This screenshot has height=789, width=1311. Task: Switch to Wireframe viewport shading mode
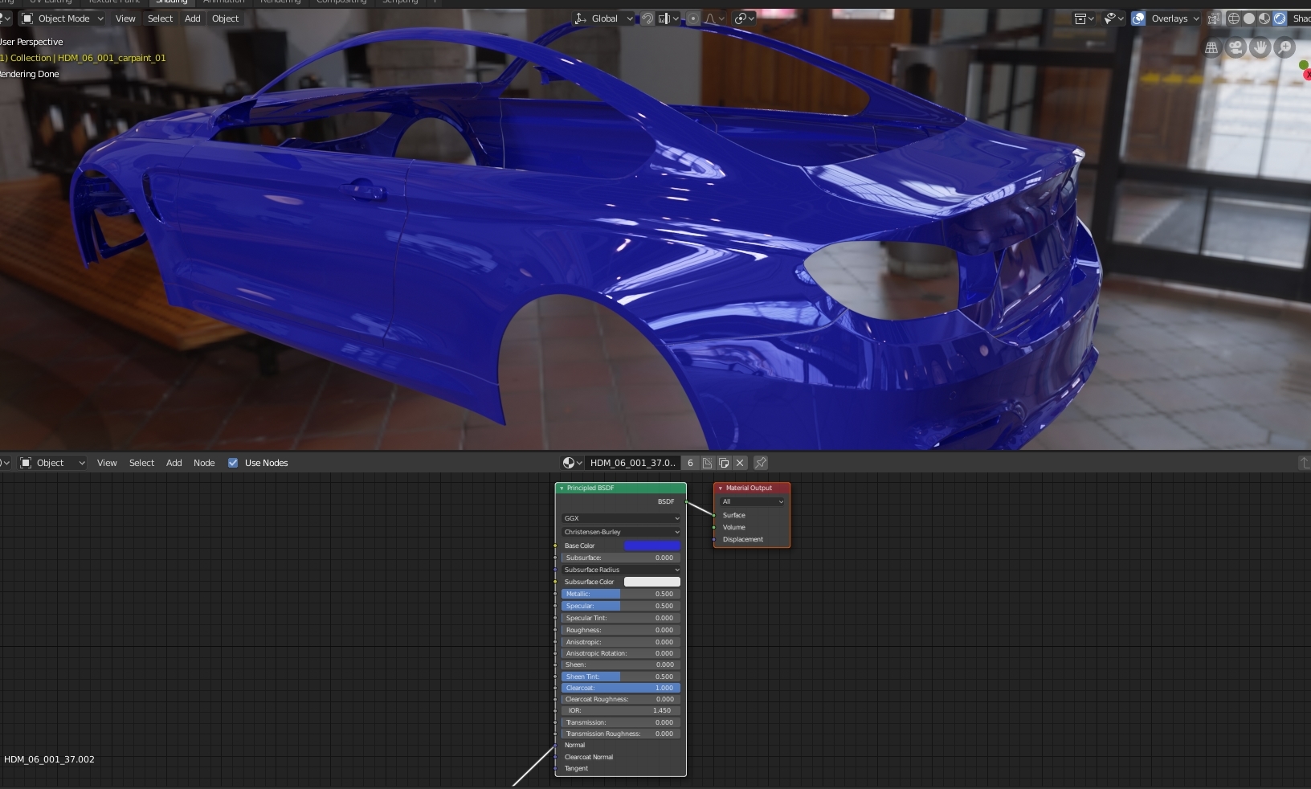pos(1235,18)
